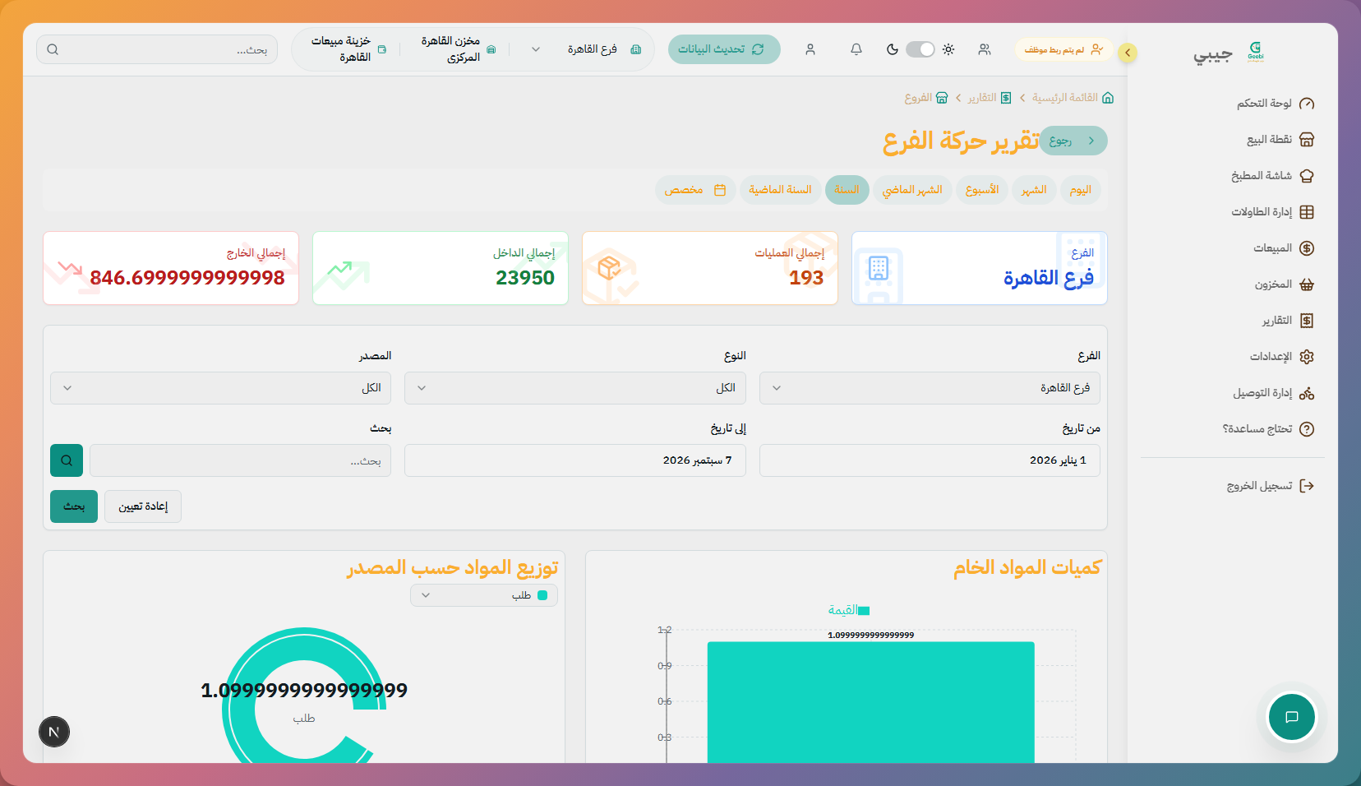Click the sun light mode icon
Screen dimensions: 1361x786
tap(948, 49)
